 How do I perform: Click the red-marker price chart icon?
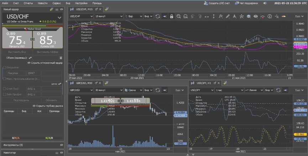pos(262,16)
